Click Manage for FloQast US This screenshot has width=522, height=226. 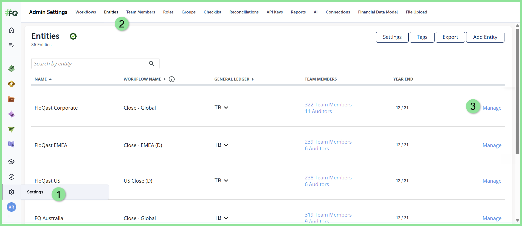tap(492, 181)
